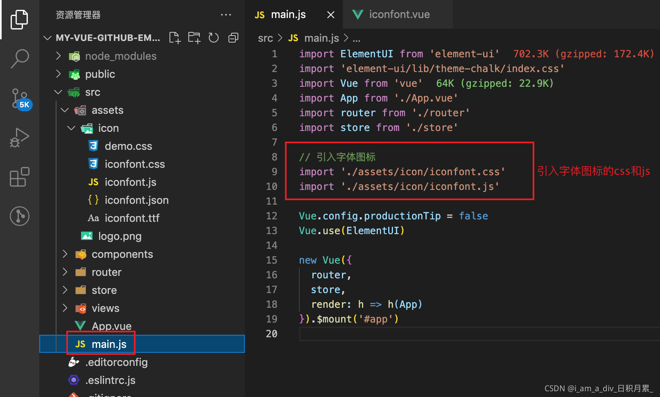
Task: Expand the router folder
Action: [x=65, y=272]
